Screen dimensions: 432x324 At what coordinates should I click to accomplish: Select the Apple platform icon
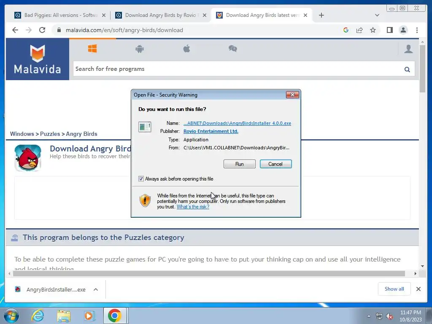point(186,49)
